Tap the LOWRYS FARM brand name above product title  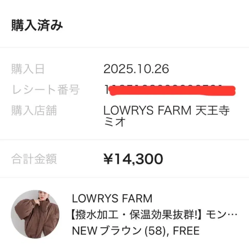(x=112, y=198)
